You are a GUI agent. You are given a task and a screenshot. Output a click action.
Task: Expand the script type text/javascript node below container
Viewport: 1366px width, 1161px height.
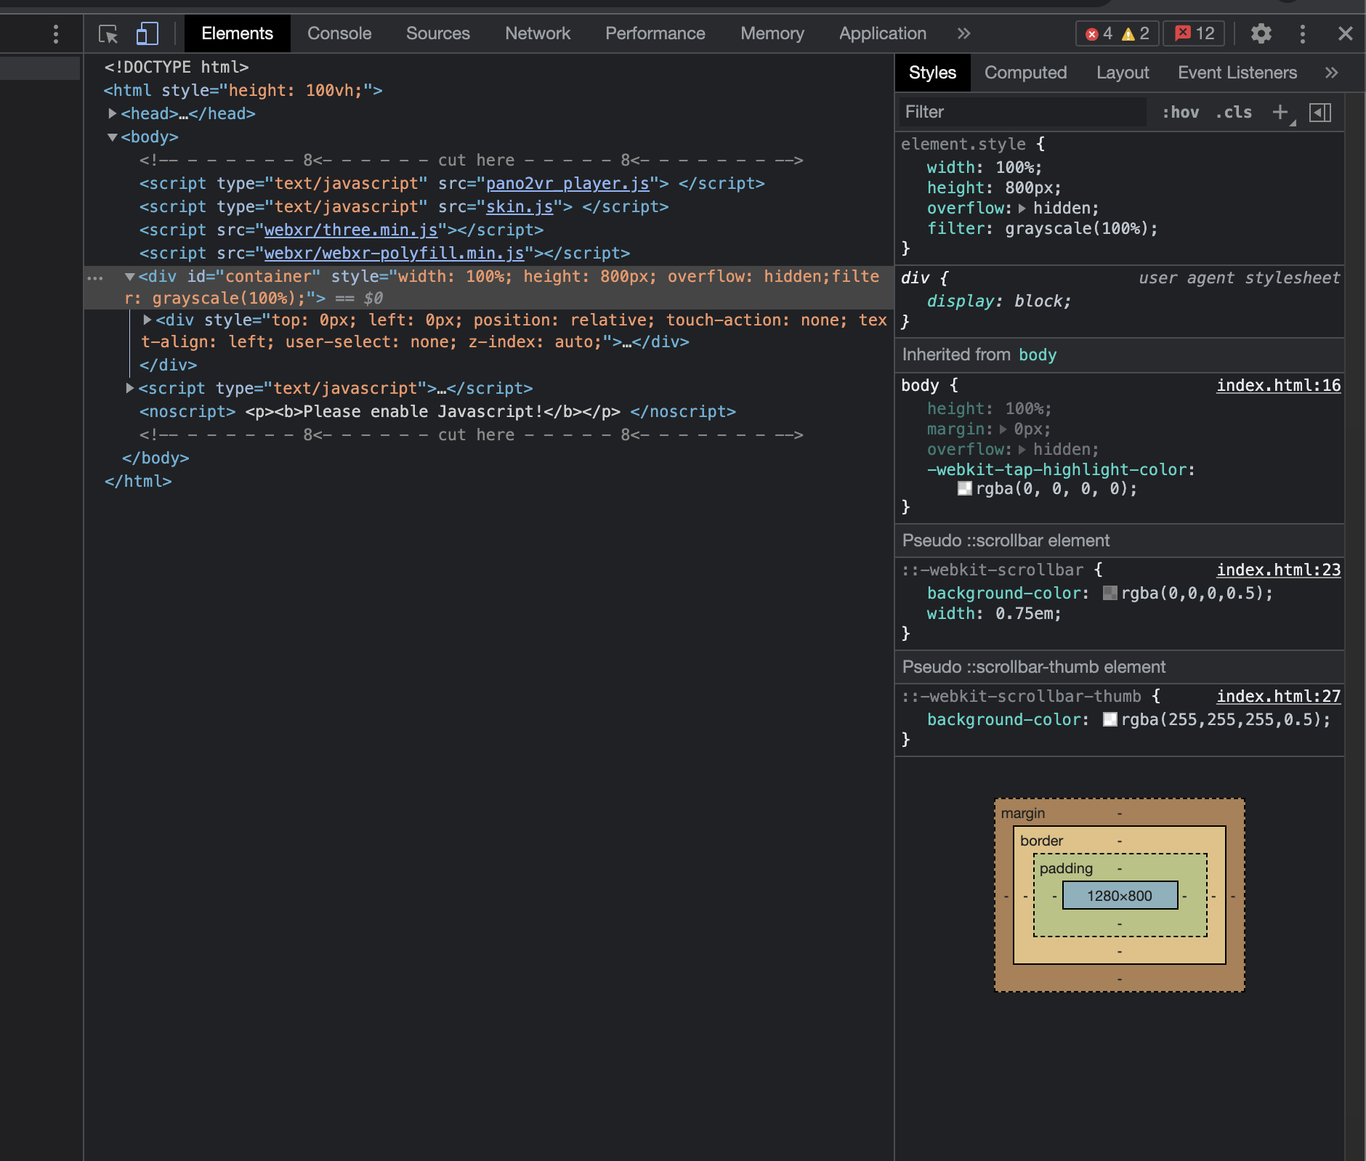coord(130,388)
